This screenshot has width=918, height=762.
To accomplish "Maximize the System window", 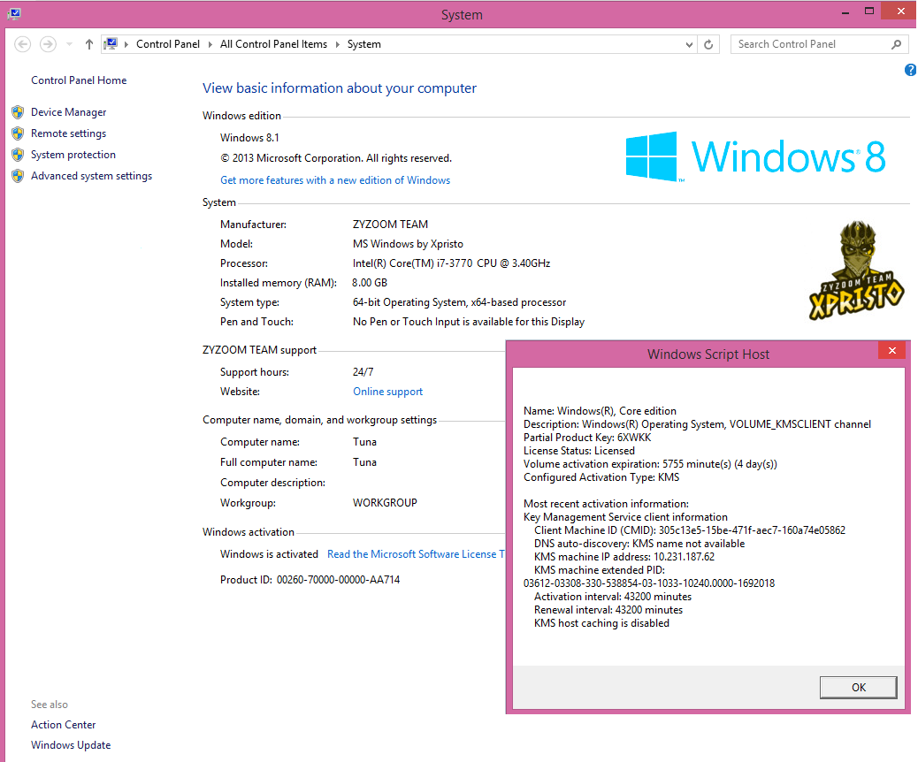I will (869, 11).
